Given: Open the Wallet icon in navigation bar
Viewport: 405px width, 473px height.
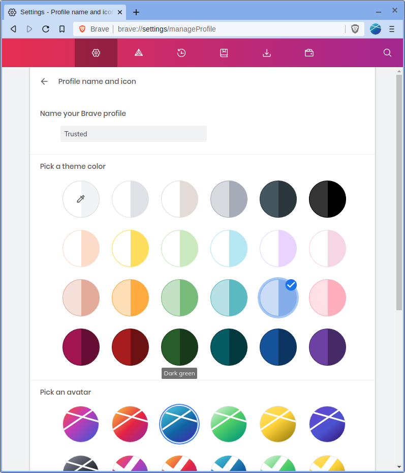Looking at the screenshot, I should coord(309,53).
